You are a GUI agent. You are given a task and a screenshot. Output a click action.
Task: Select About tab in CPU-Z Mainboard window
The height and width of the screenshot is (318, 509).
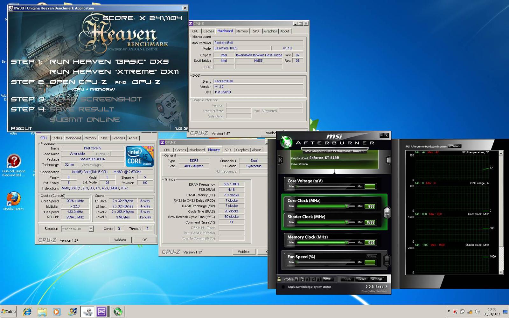(x=285, y=31)
